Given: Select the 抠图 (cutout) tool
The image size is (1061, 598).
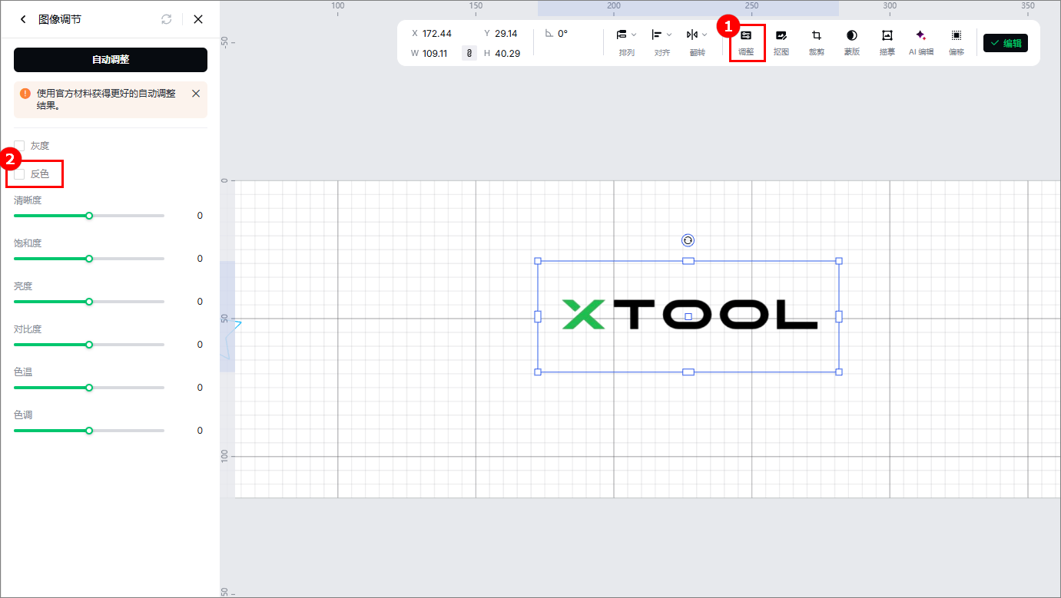Looking at the screenshot, I should click(x=781, y=41).
